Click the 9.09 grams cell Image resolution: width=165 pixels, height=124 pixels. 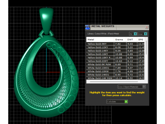(x=120, y=51)
